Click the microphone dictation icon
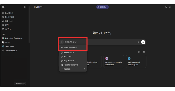This screenshot has height=91, width=175. pos(138,42)
